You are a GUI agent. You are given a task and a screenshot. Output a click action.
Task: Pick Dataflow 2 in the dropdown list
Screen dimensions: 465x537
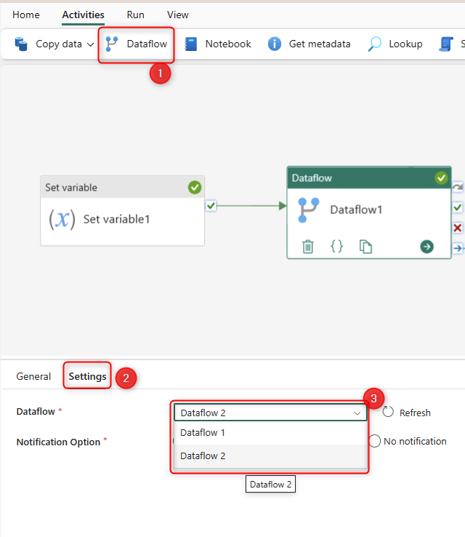203,456
